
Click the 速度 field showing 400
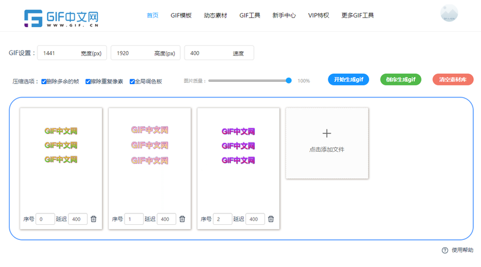(x=219, y=53)
